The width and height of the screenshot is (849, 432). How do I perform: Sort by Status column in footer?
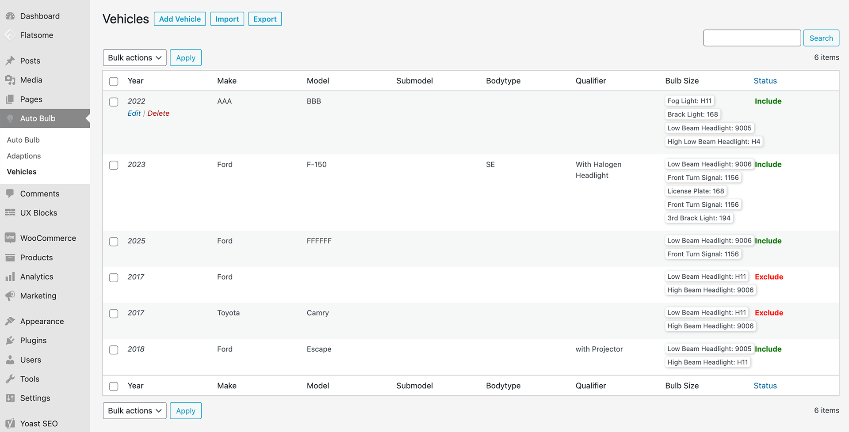[765, 386]
